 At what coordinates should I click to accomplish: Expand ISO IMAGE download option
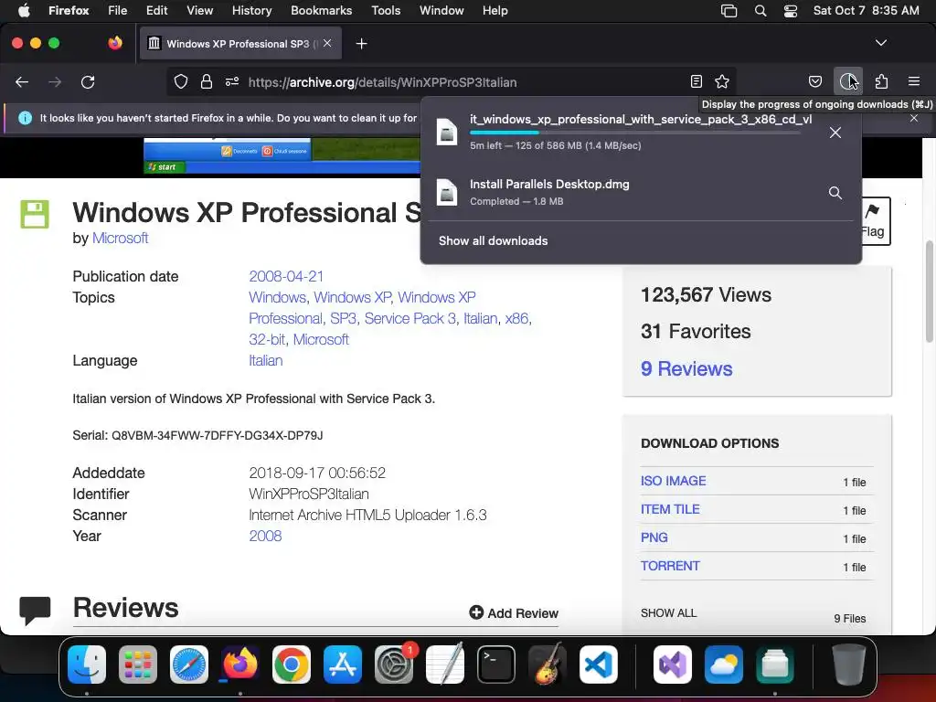(x=674, y=481)
